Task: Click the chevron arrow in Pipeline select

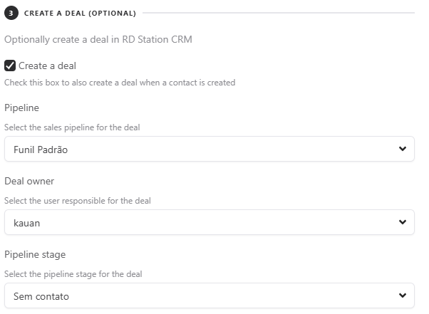Action: pyautogui.click(x=403, y=149)
